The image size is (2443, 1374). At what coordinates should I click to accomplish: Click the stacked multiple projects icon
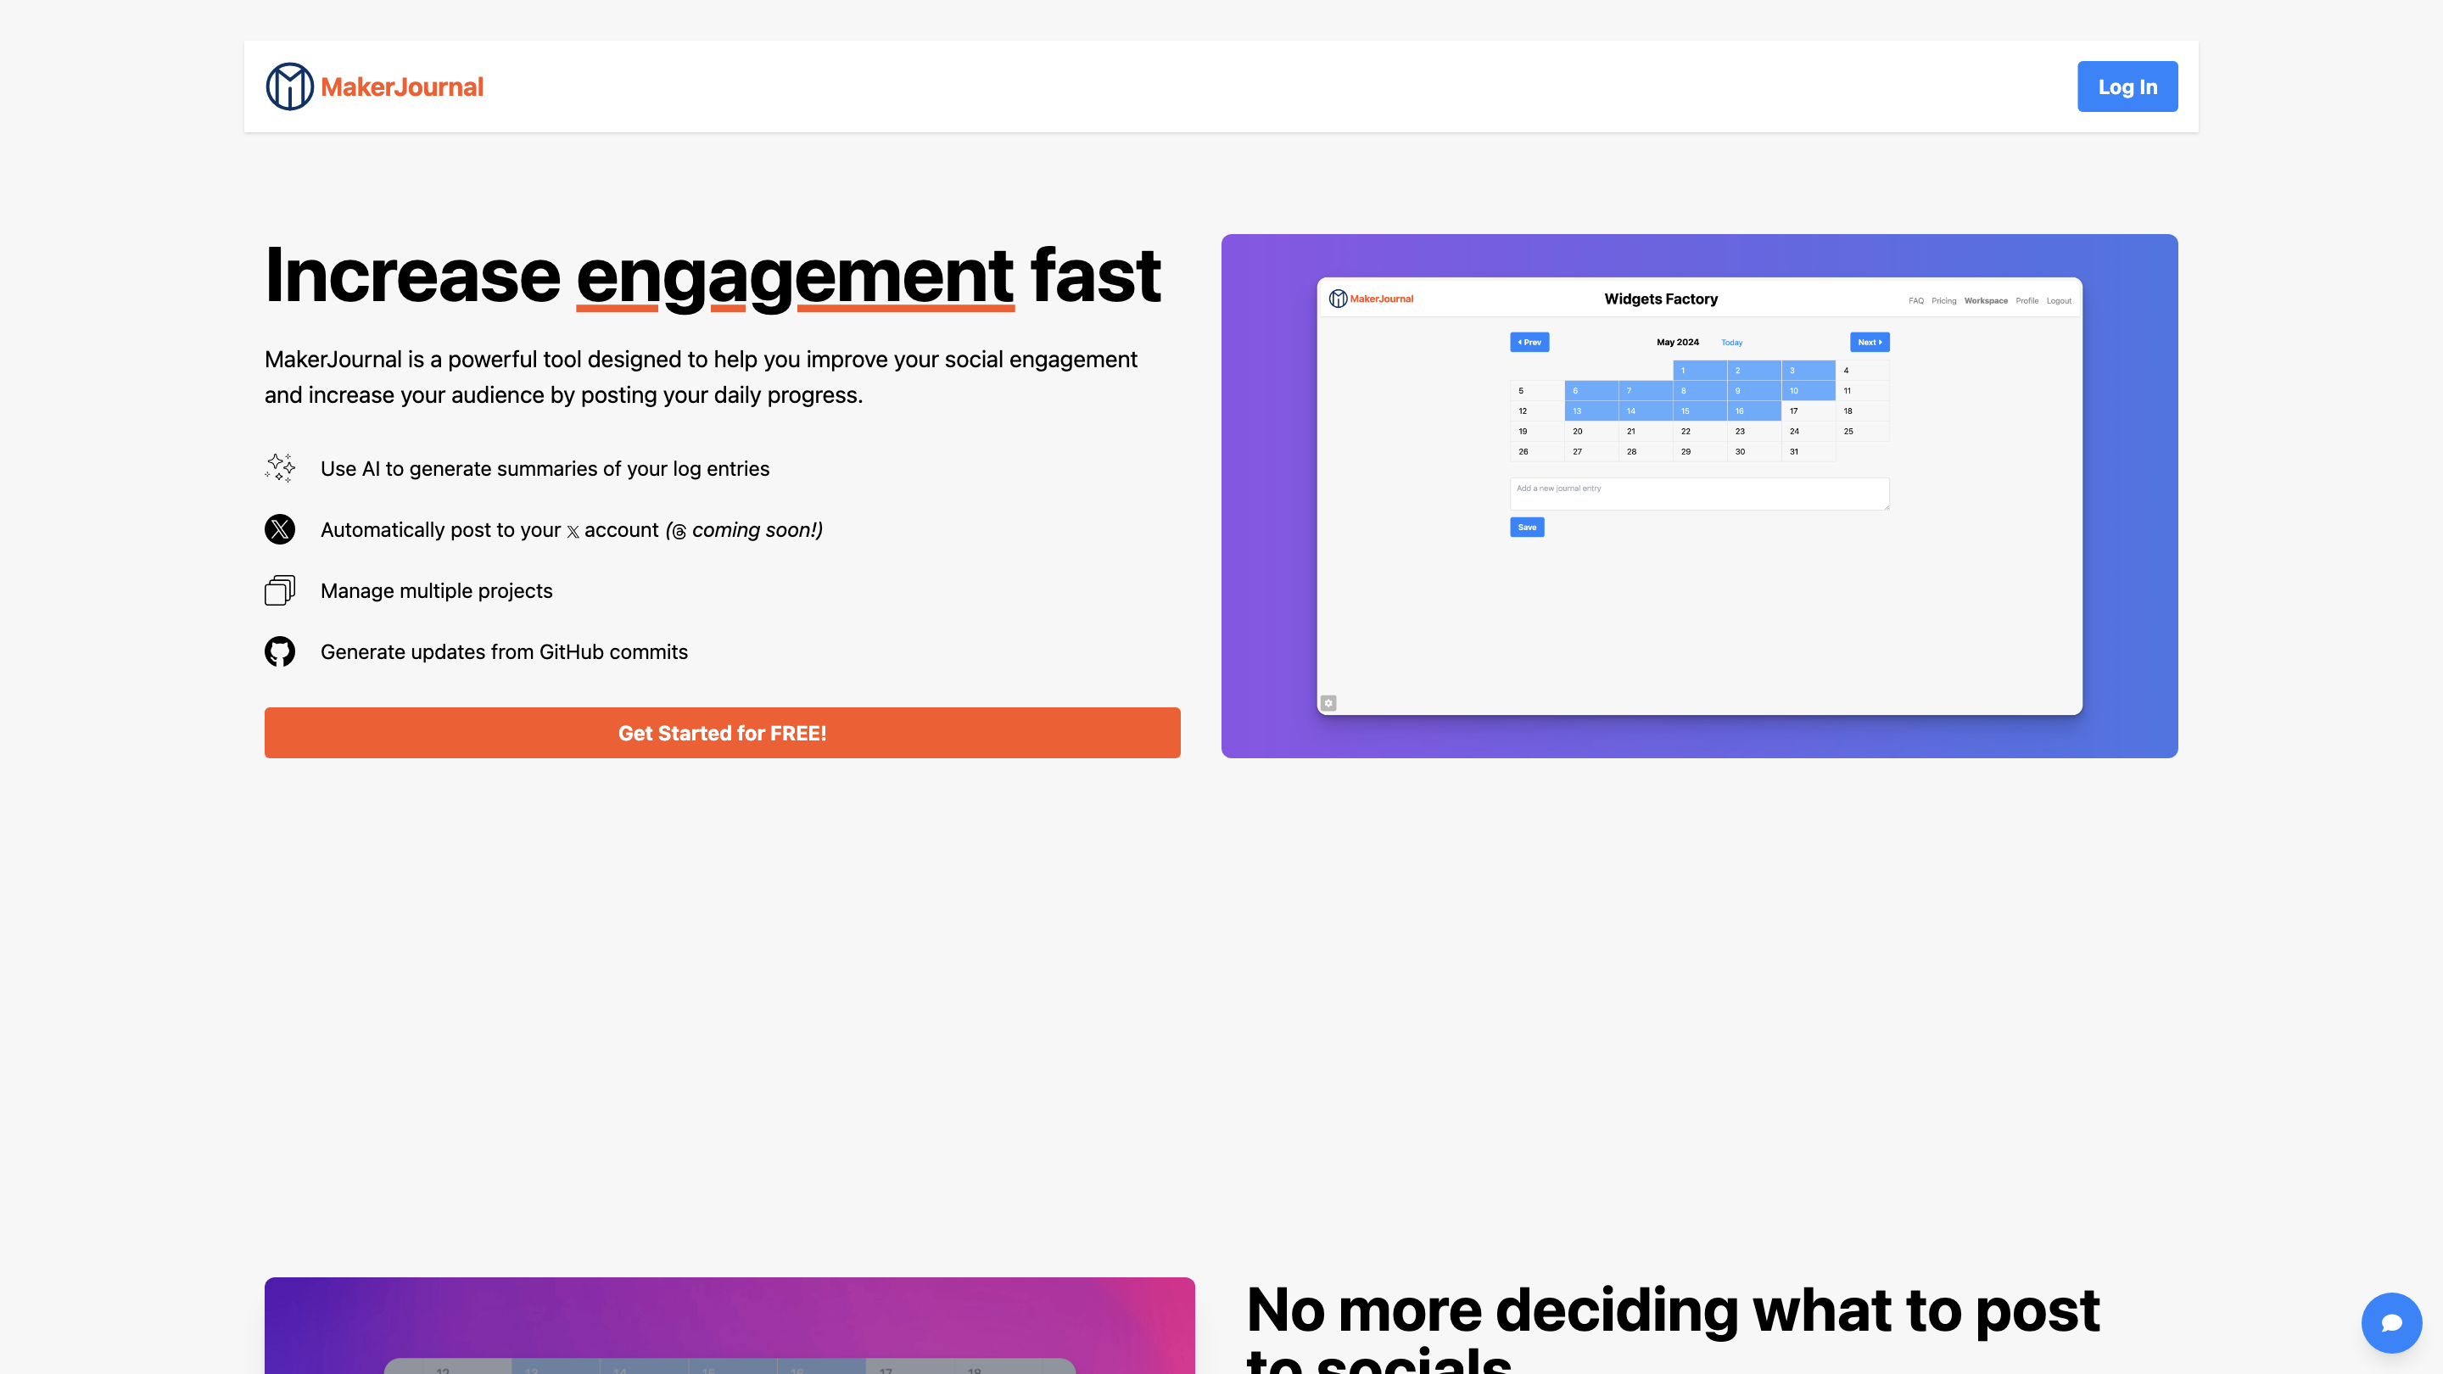tap(280, 591)
